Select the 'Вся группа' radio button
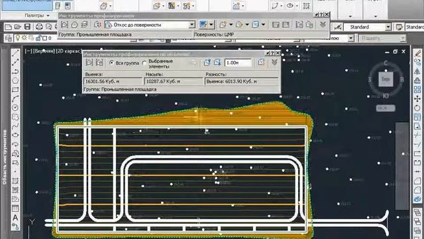The image size is (424, 239). pyautogui.click(x=111, y=62)
